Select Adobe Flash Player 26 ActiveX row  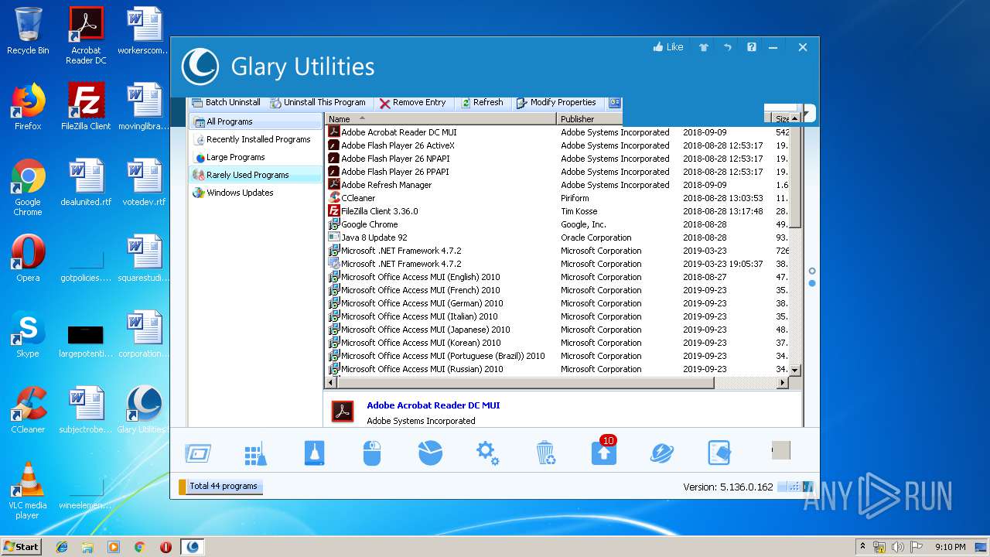(x=558, y=145)
